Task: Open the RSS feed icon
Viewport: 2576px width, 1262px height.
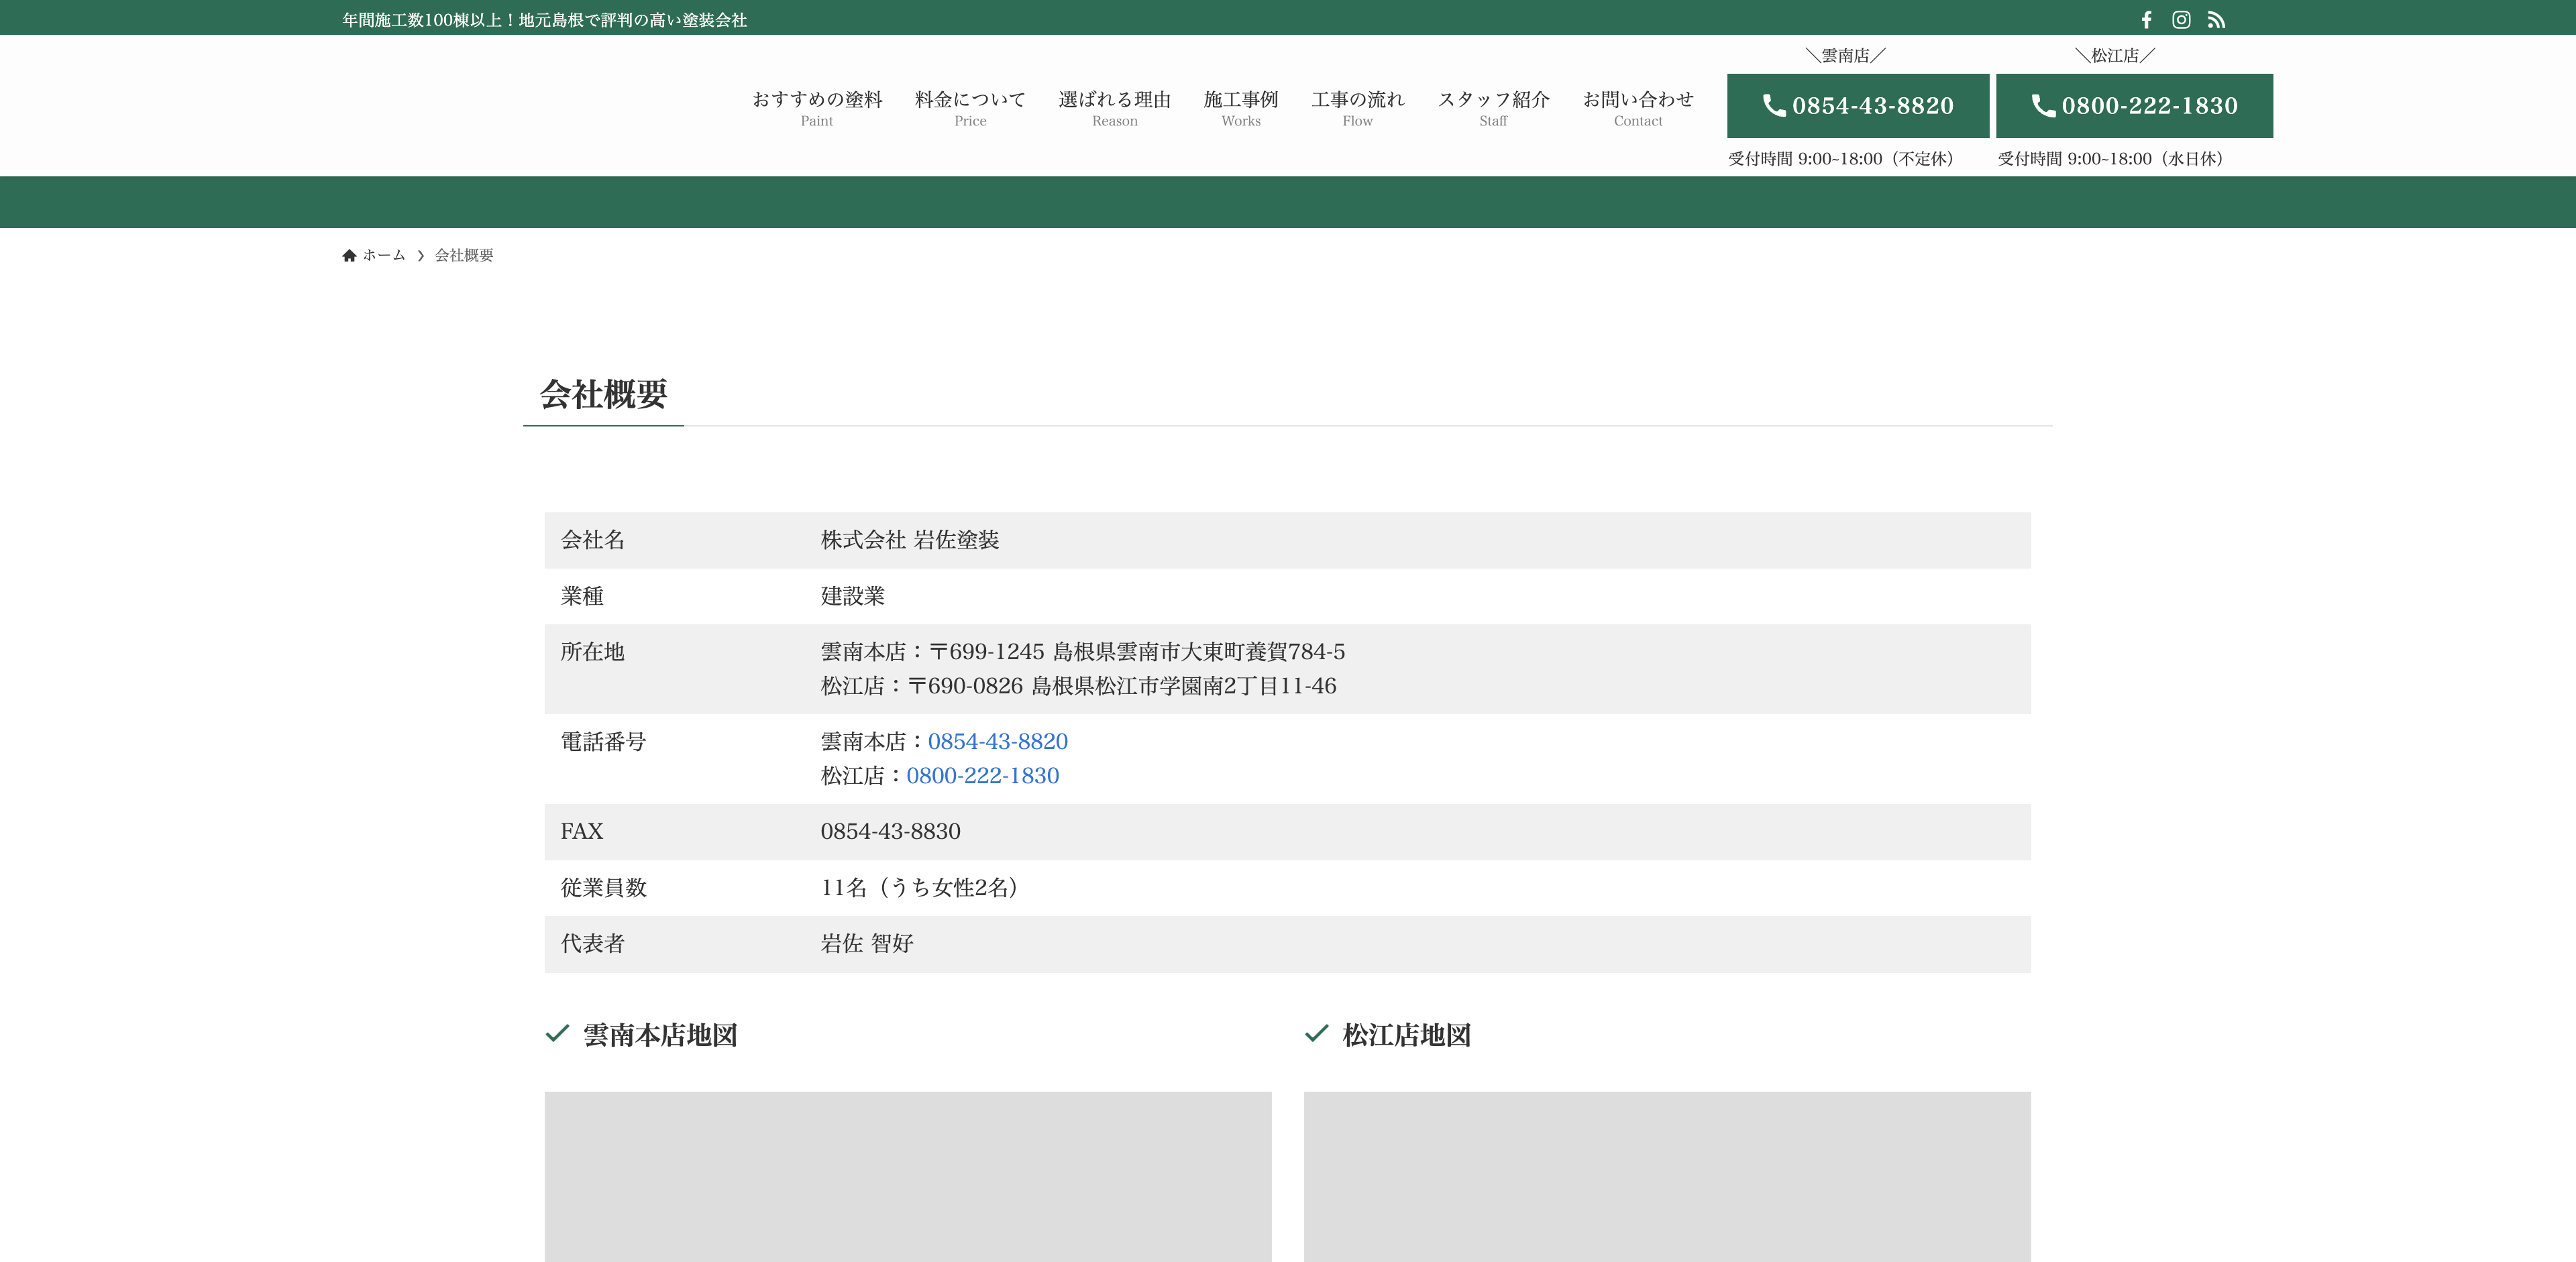Action: 2216,20
